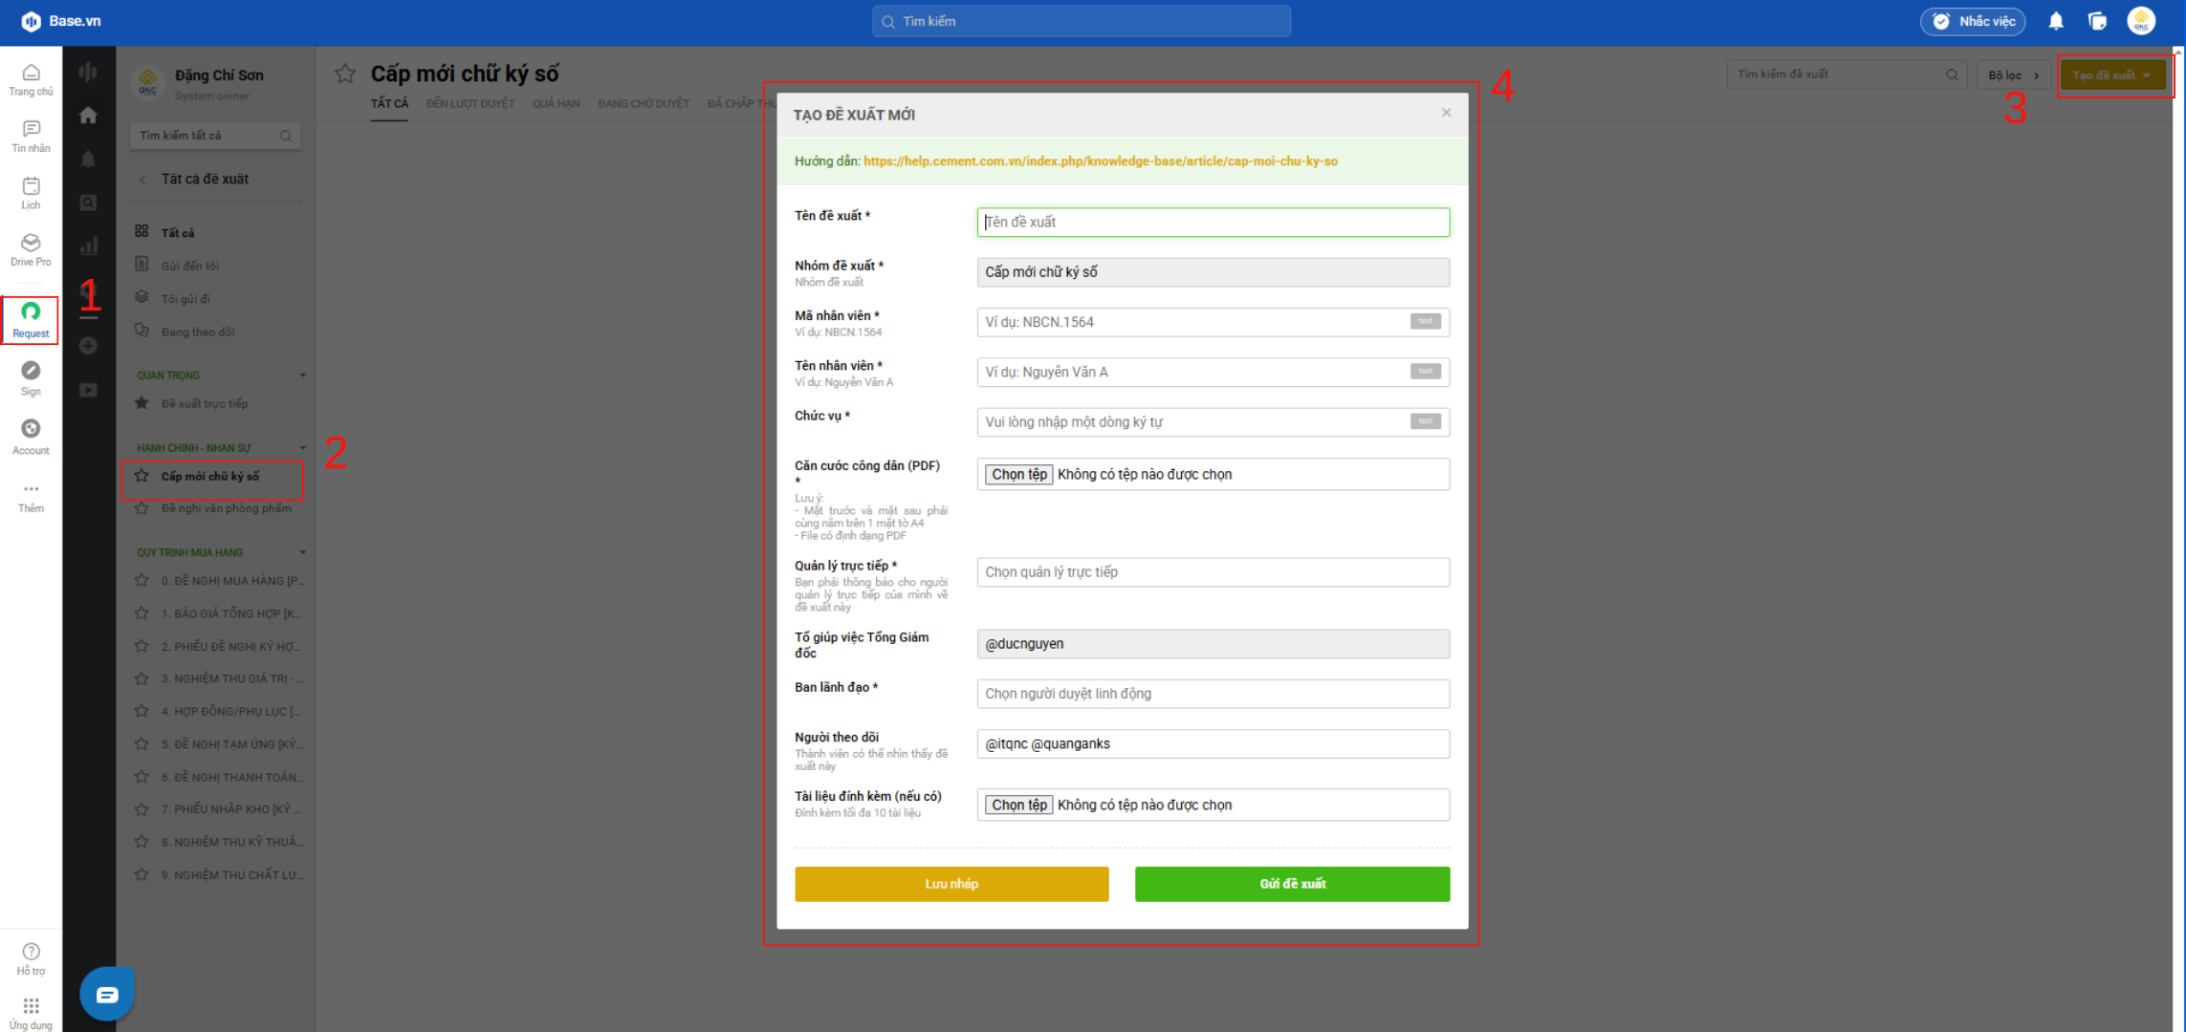This screenshot has height=1032, width=2186.
Task: Switch to ĐẾN LƯỢT DUYỆT tab
Action: [x=470, y=103]
